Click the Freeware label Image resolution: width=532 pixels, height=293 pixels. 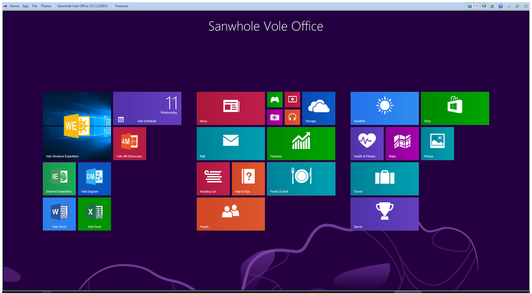coord(122,6)
